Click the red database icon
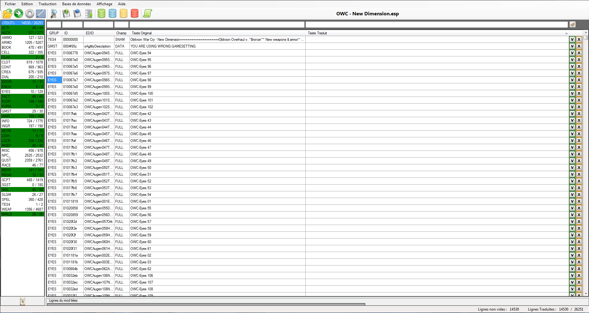Screen dimensions: 589x313 click(x=135, y=13)
